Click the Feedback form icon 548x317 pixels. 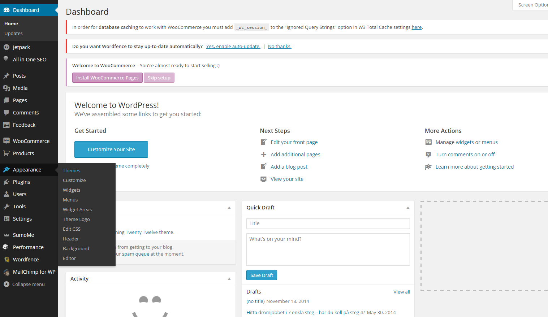[x=7, y=125]
